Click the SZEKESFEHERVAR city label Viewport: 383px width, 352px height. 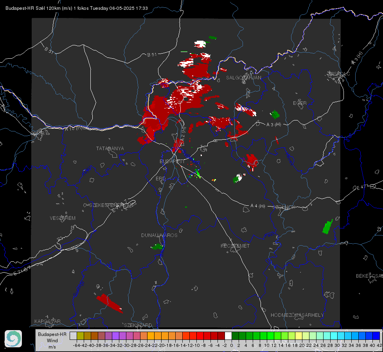111,205
